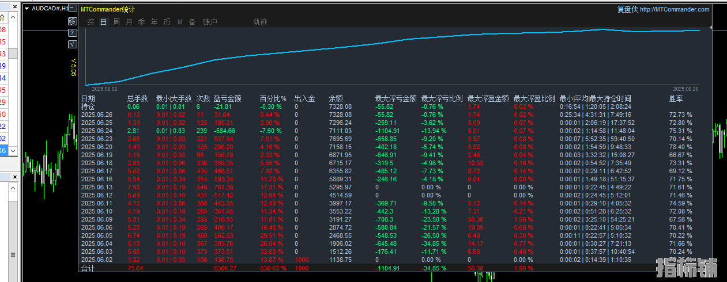Click the 合计 totals row label
The image size is (727, 282).
(88, 268)
